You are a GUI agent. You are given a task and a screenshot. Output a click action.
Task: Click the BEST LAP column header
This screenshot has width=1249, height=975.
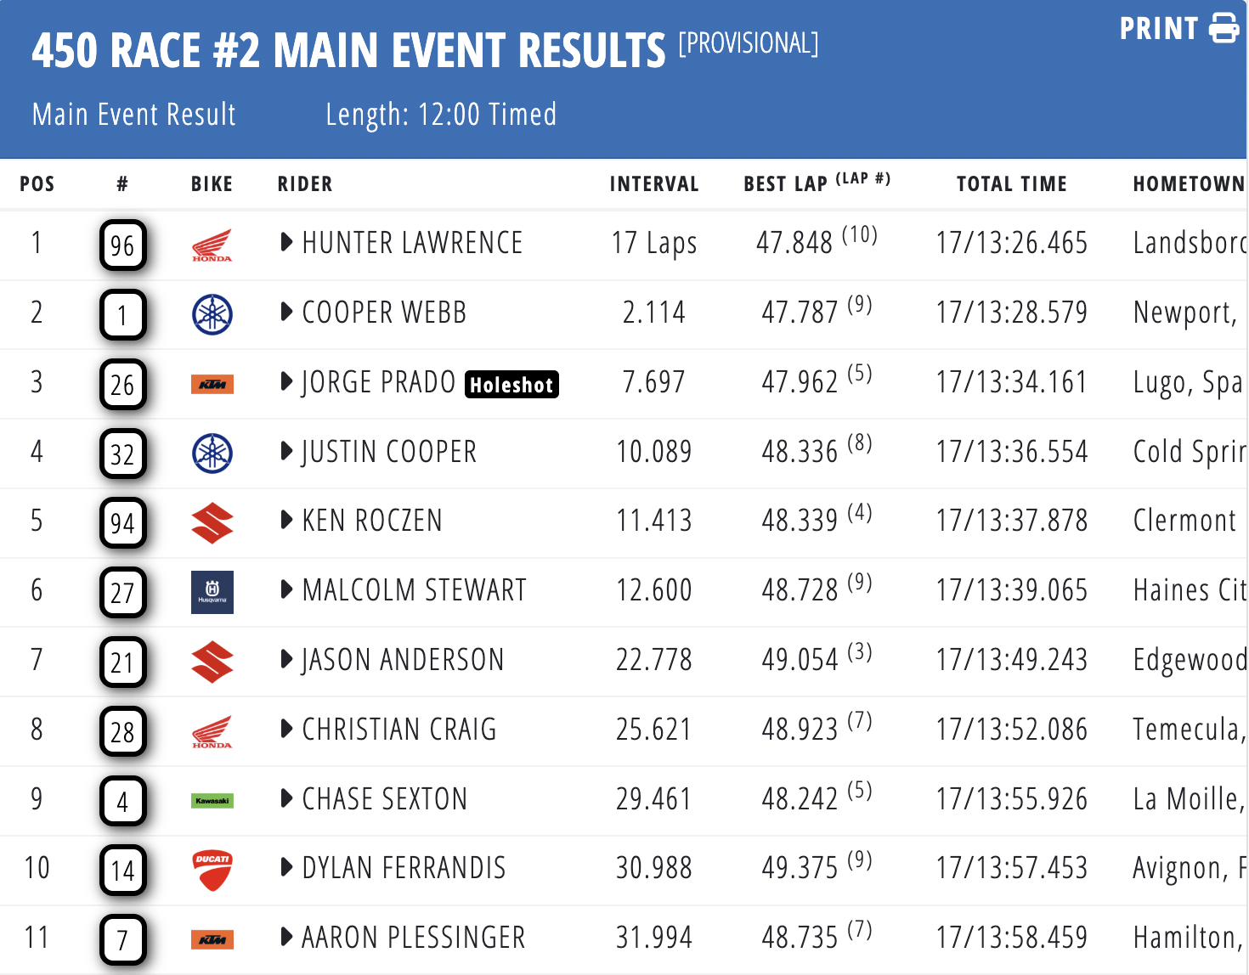pos(785,184)
